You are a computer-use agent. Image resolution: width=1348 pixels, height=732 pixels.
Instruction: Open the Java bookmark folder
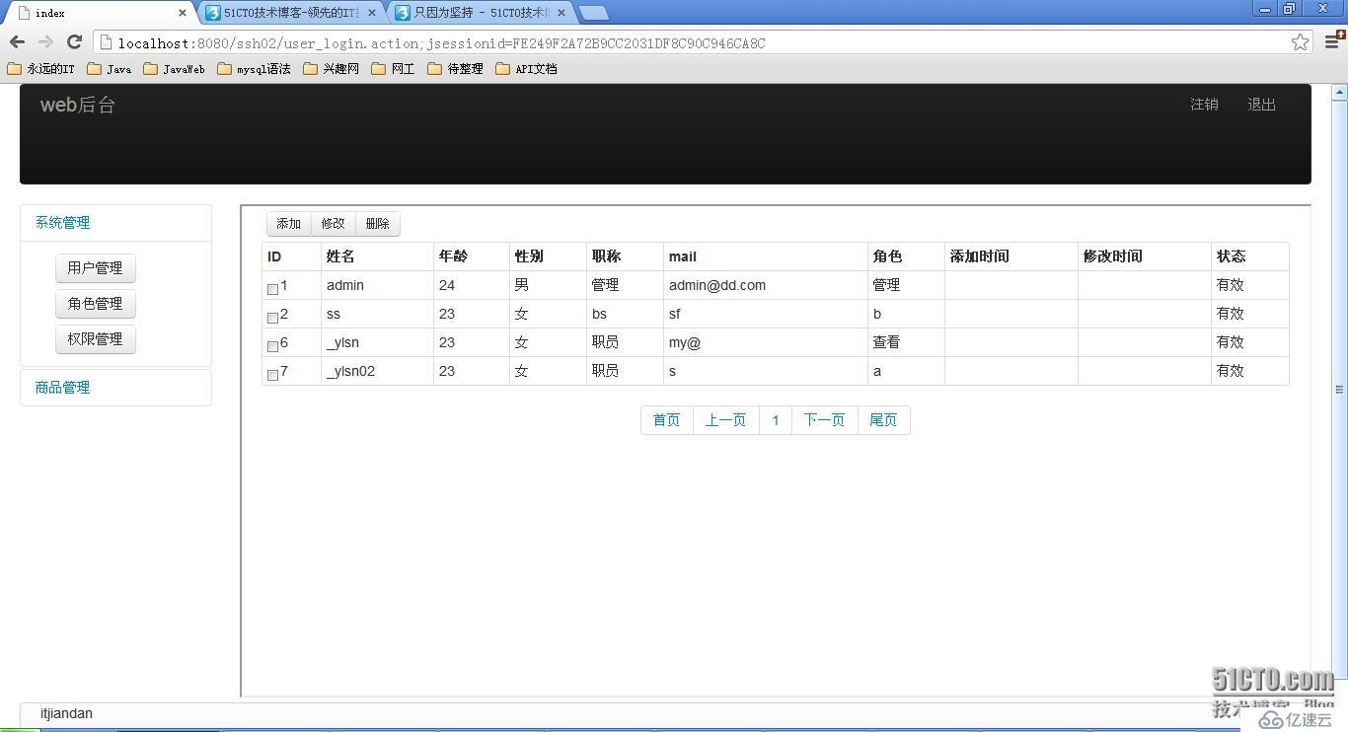[x=110, y=69]
